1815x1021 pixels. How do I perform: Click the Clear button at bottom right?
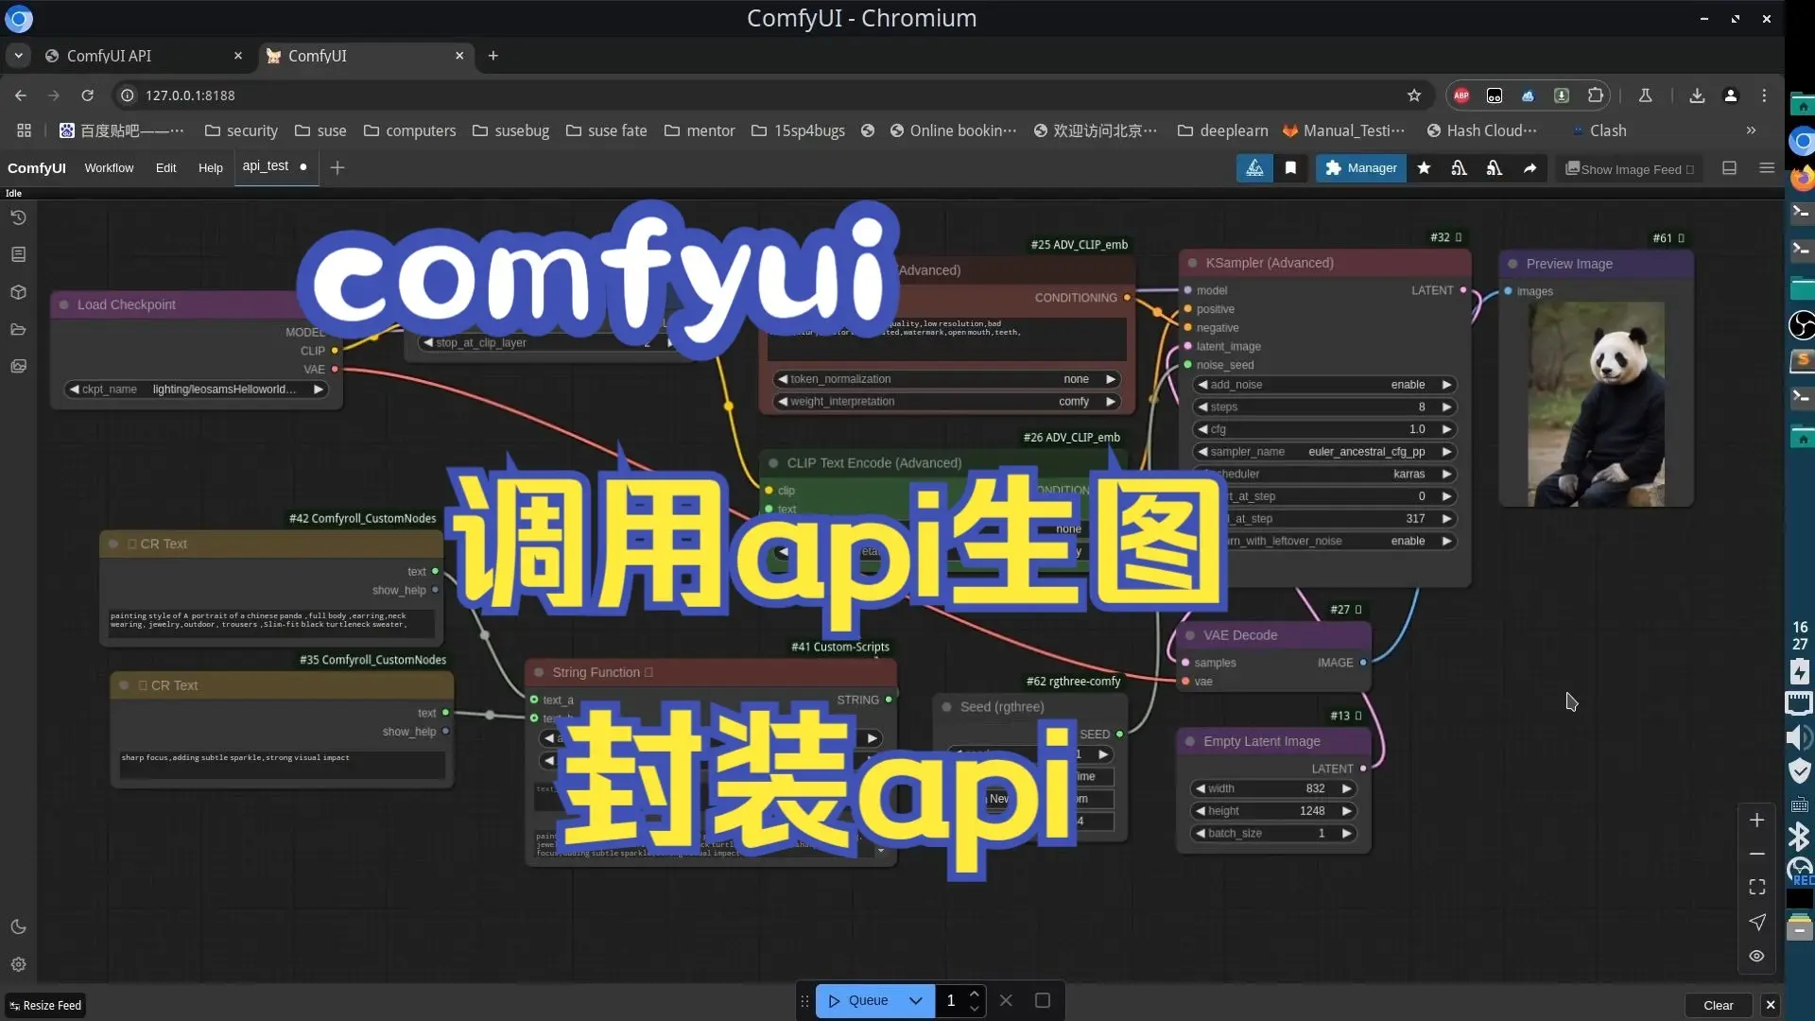[x=1718, y=1005]
